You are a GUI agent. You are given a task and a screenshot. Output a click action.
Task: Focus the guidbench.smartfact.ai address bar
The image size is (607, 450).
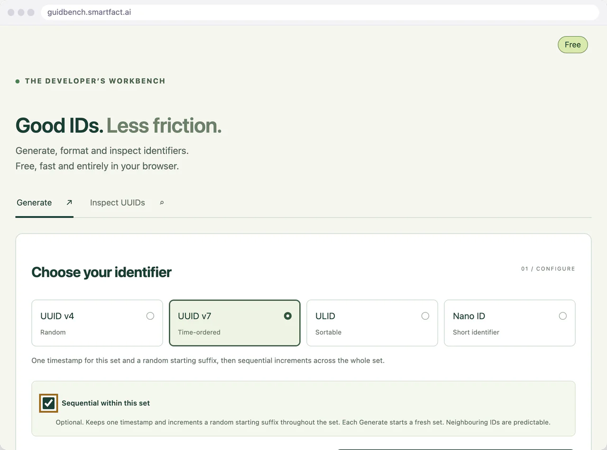320,12
